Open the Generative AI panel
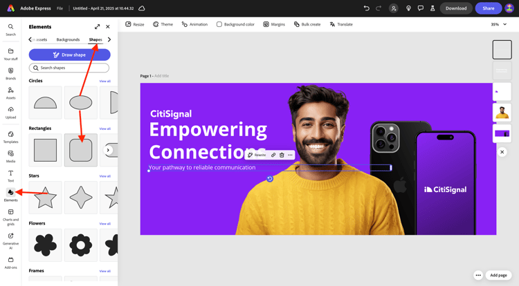This screenshot has width=519, height=286. pos(10,241)
